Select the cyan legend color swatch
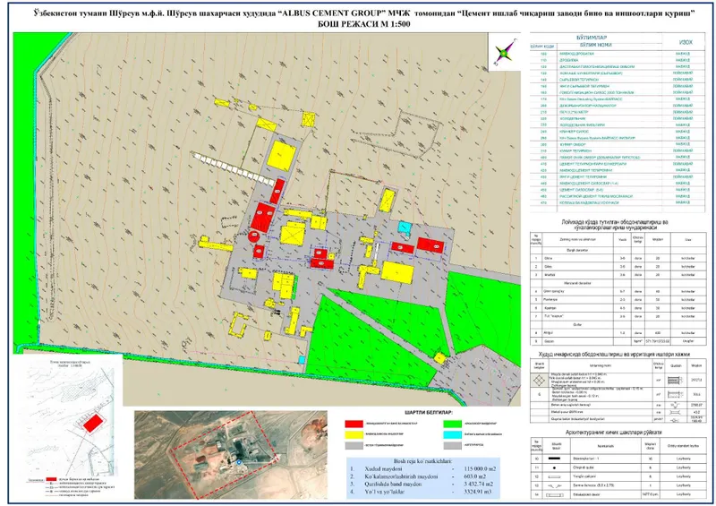The height and width of the screenshot is (506, 716). pos(452,434)
